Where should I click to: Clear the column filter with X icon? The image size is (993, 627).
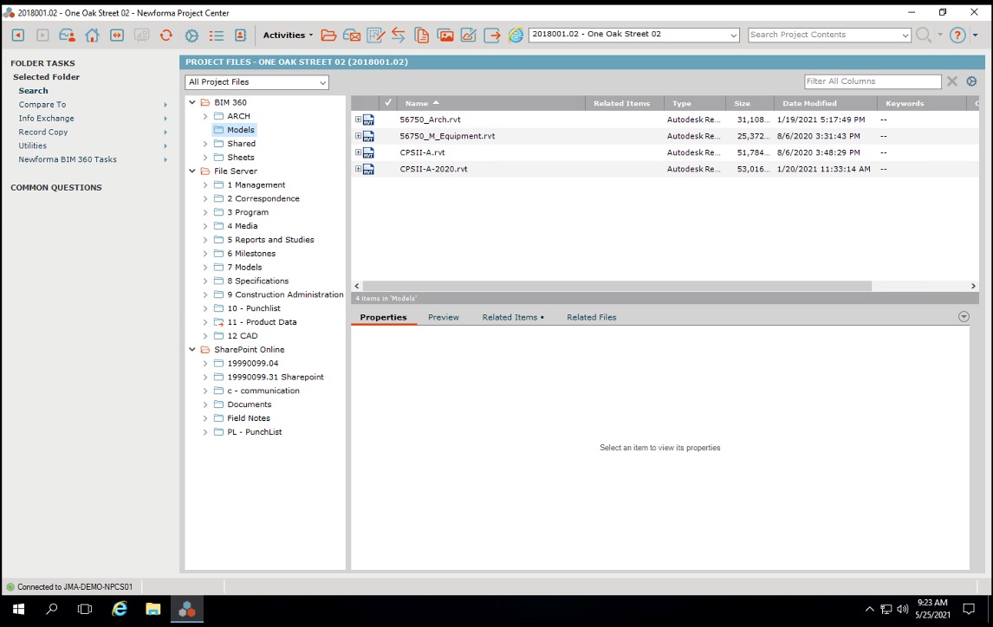(x=951, y=81)
